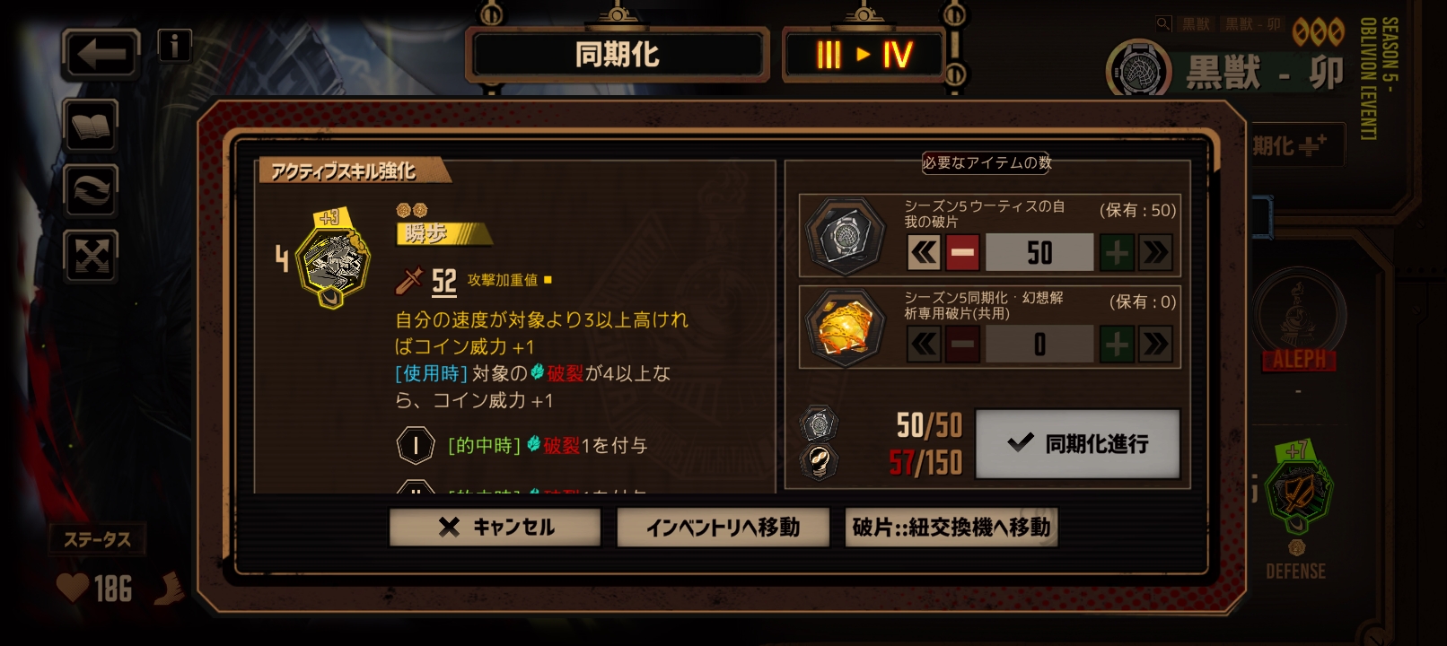Image resolution: width=1447 pixels, height=646 pixels.
Task: Tap the golden shard item icon
Action: (845, 327)
